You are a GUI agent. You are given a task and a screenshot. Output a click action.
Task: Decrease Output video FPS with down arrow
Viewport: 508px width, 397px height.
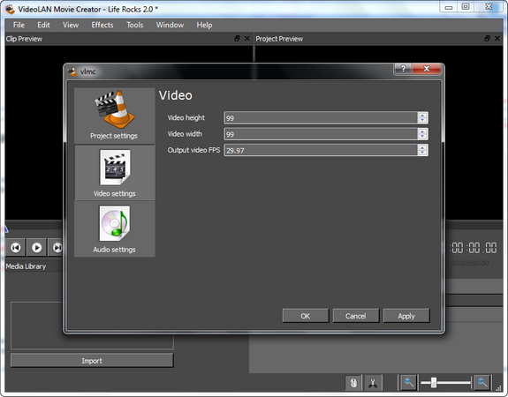[x=422, y=153]
